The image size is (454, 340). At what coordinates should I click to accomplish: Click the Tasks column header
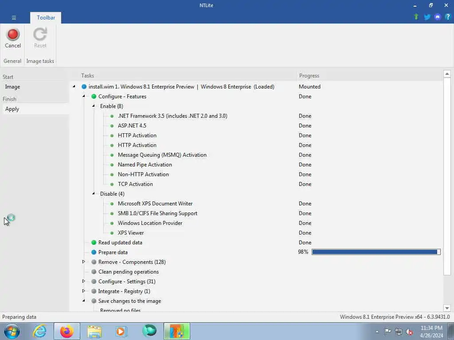pyautogui.click(x=87, y=76)
